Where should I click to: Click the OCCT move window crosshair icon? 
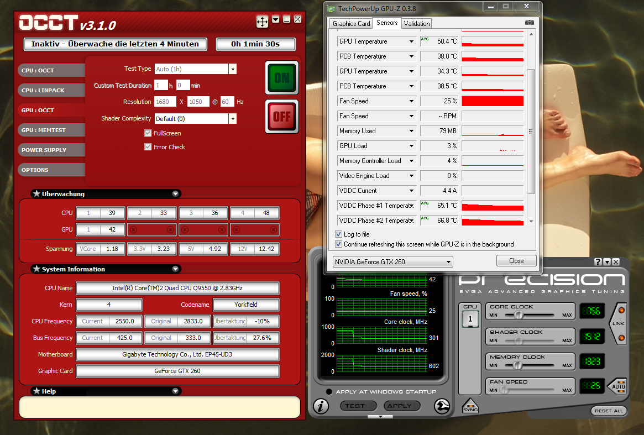[262, 21]
